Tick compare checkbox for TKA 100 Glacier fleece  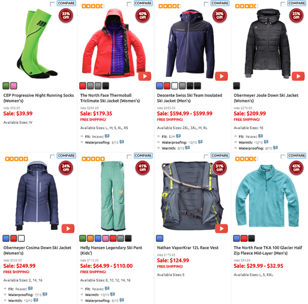pos(283,156)
